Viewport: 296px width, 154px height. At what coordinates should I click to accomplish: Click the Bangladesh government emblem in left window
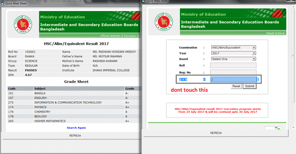click(23, 24)
